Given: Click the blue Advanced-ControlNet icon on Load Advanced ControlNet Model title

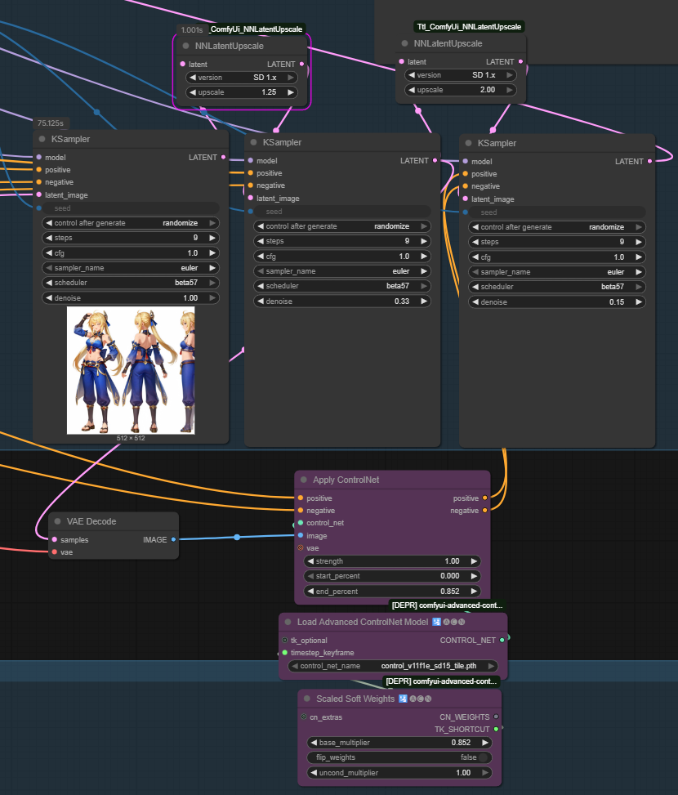Looking at the screenshot, I should 436,622.
